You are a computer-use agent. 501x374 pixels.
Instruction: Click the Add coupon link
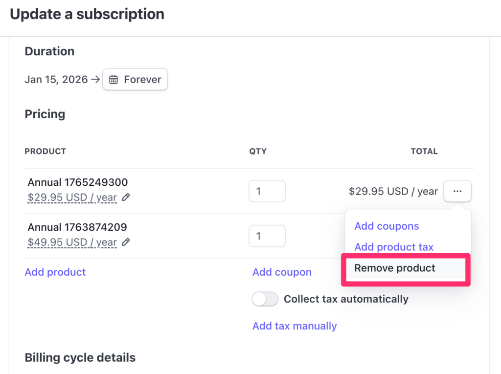[x=282, y=272]
